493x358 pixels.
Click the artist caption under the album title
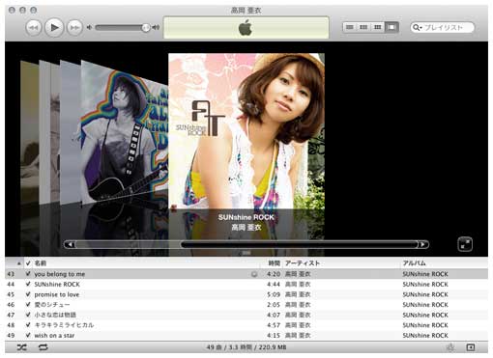point(246,228)
